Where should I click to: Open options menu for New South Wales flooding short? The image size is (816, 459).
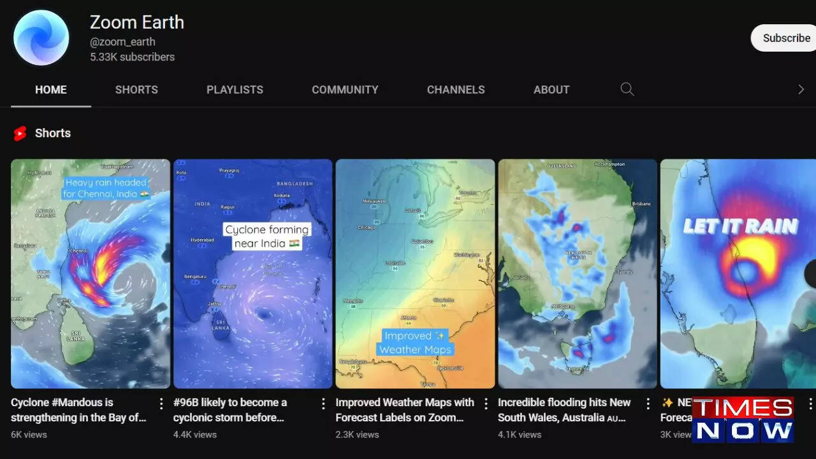[648, 404]
